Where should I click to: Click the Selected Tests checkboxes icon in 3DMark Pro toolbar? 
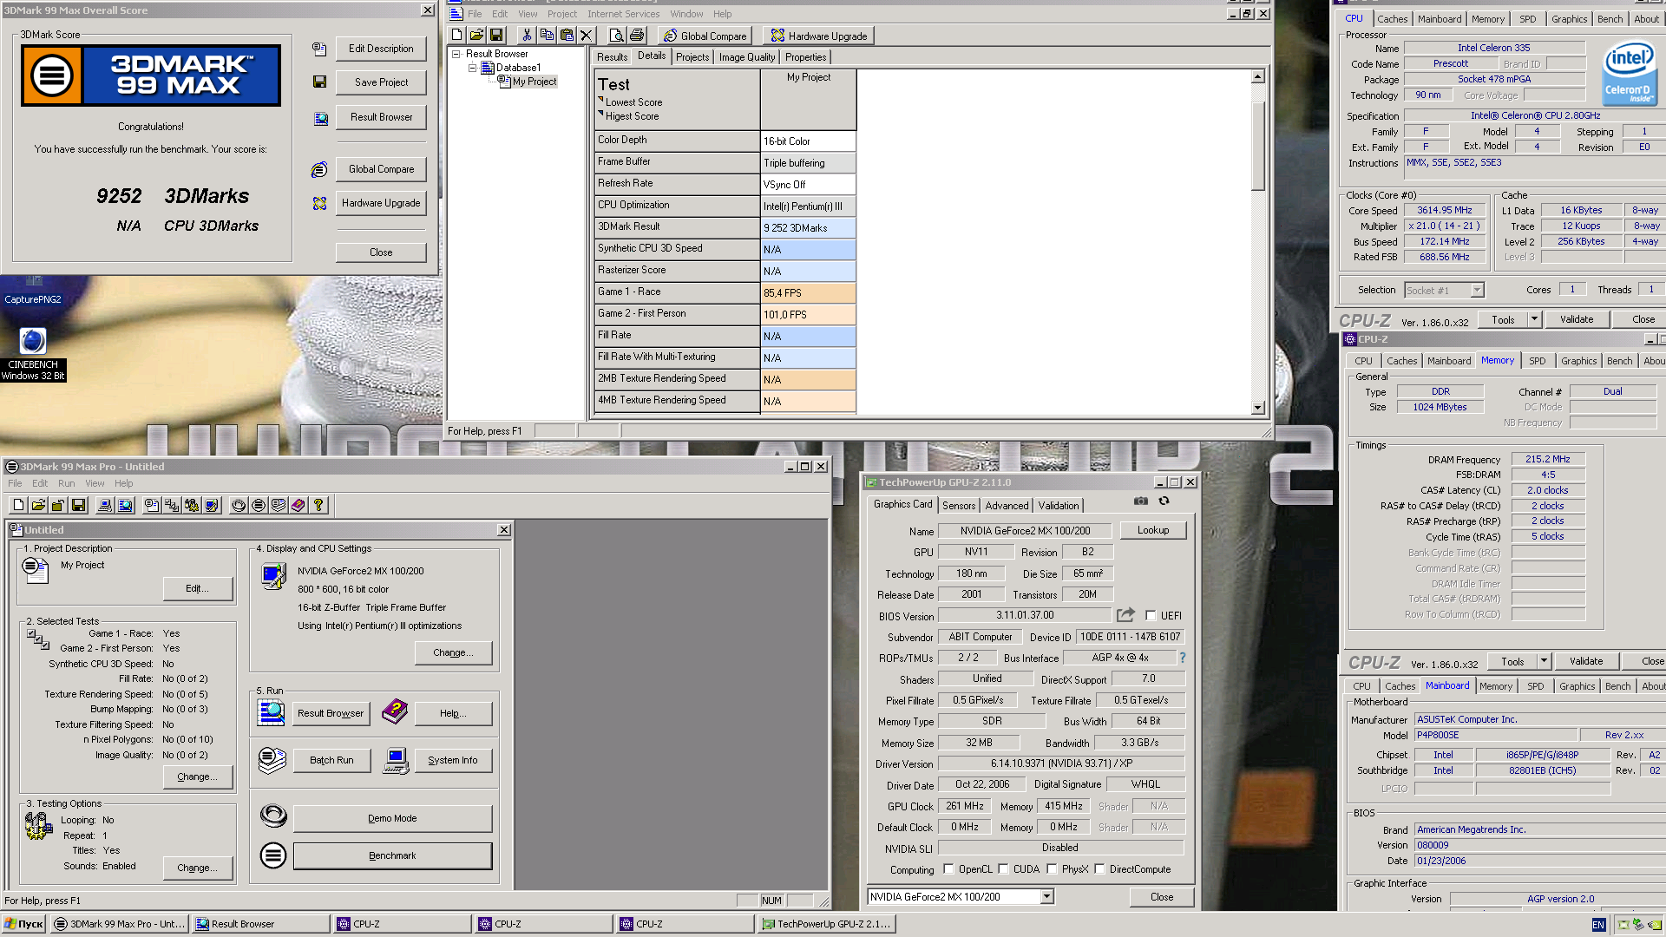[172, 505]
